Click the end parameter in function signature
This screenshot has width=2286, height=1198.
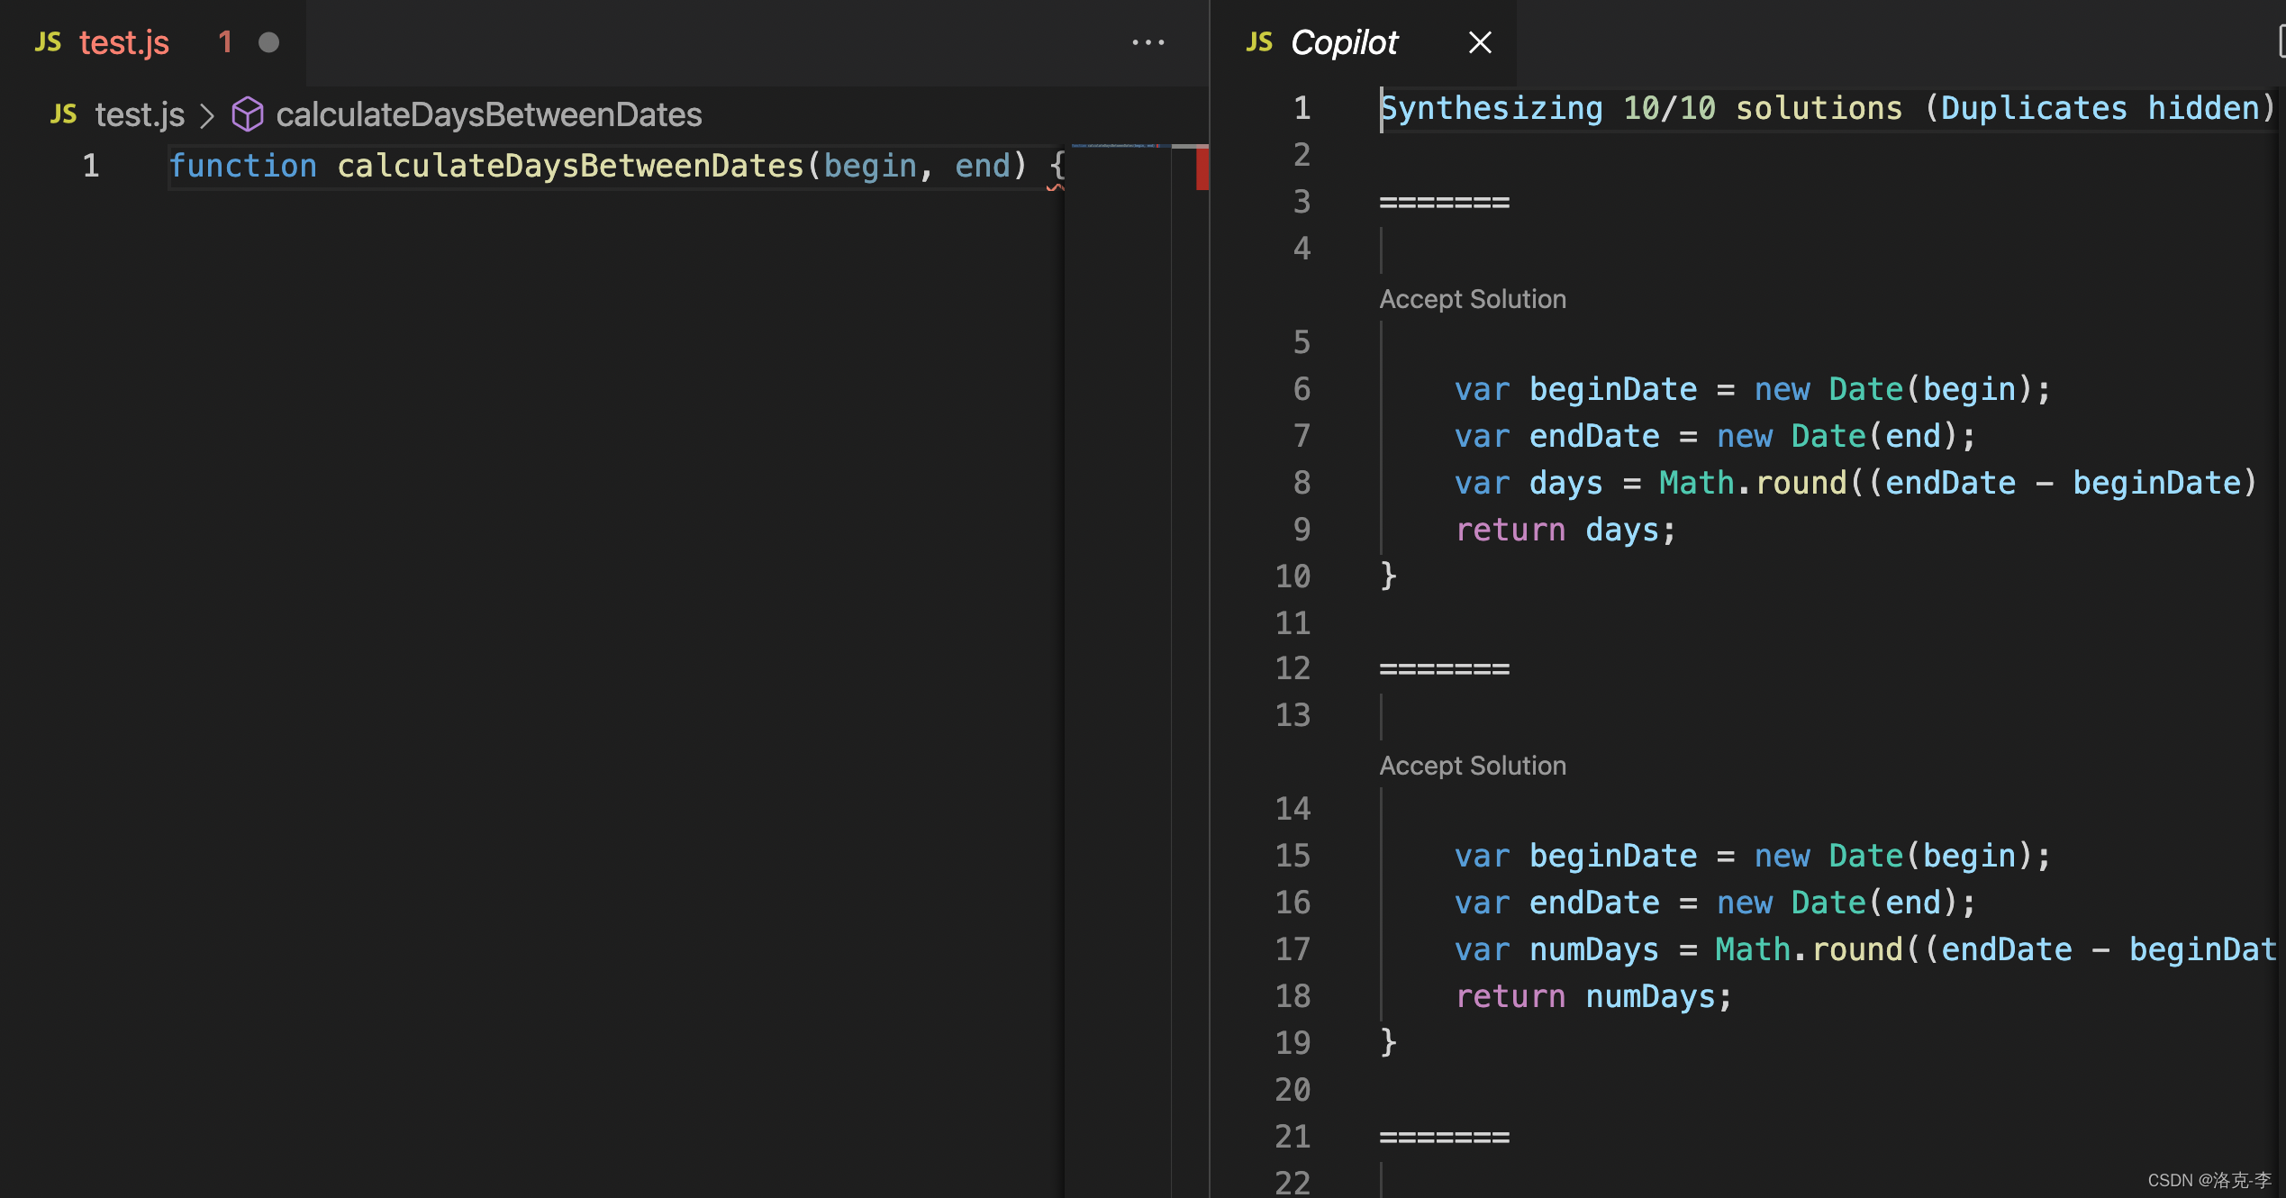click(x=982, y=166)
